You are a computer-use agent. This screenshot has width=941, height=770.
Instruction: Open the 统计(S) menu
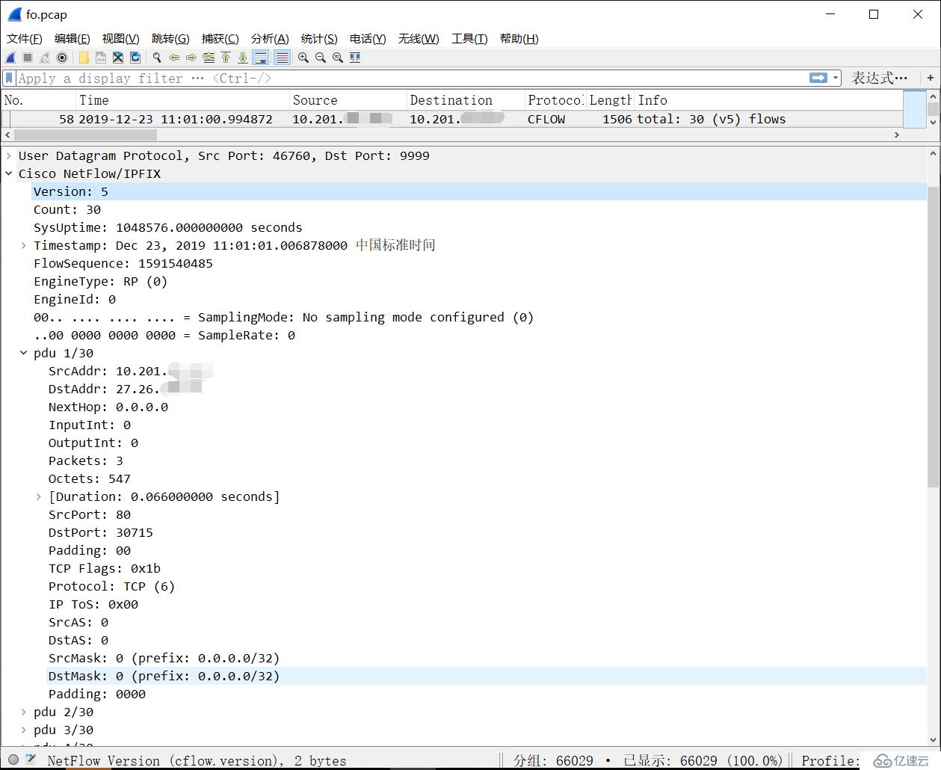[x=319, y=39]
